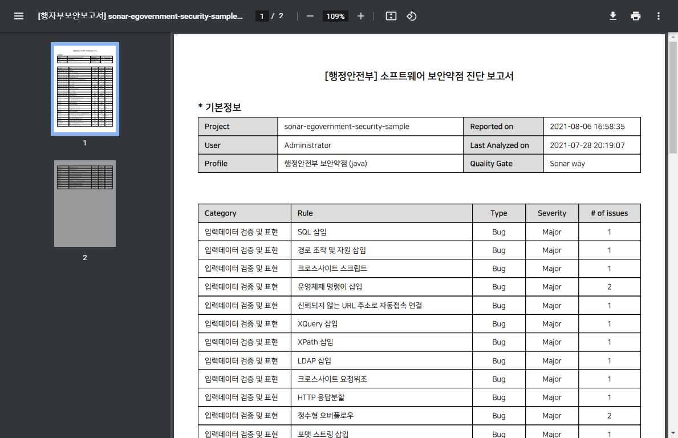Zoom in with the plus icon
The height and width of the screenshot is (438, 678).
click(360, 16)
